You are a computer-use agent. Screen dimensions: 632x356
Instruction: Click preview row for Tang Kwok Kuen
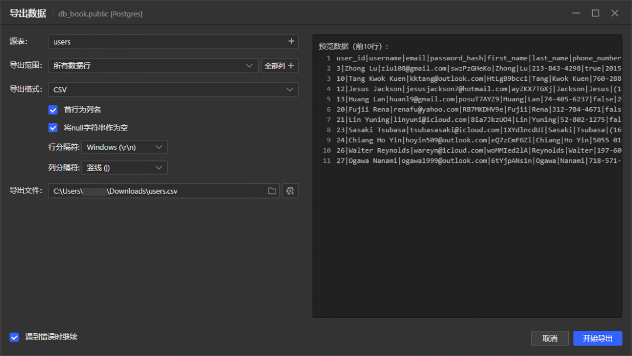coord(479,78)
